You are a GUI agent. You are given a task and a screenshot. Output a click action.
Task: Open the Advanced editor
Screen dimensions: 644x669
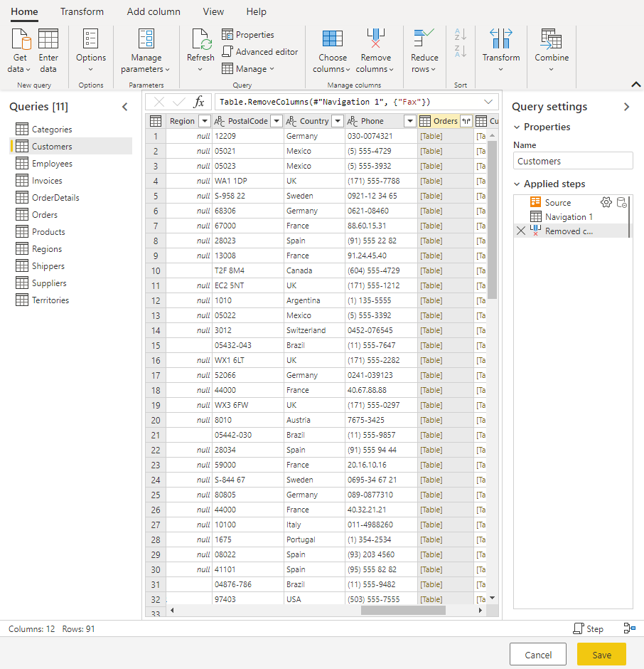click(260, 51)
